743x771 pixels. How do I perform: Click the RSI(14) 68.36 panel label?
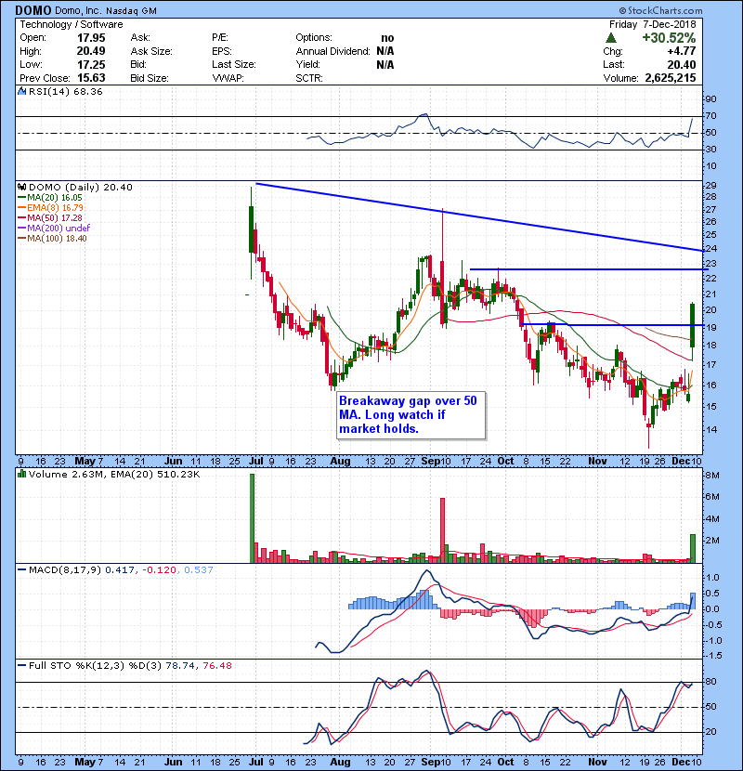(65, 91)
